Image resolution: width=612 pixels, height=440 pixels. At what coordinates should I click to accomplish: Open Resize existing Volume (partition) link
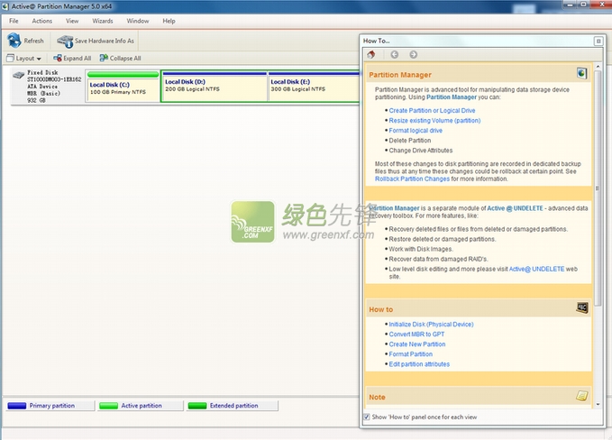coord(434,121)
